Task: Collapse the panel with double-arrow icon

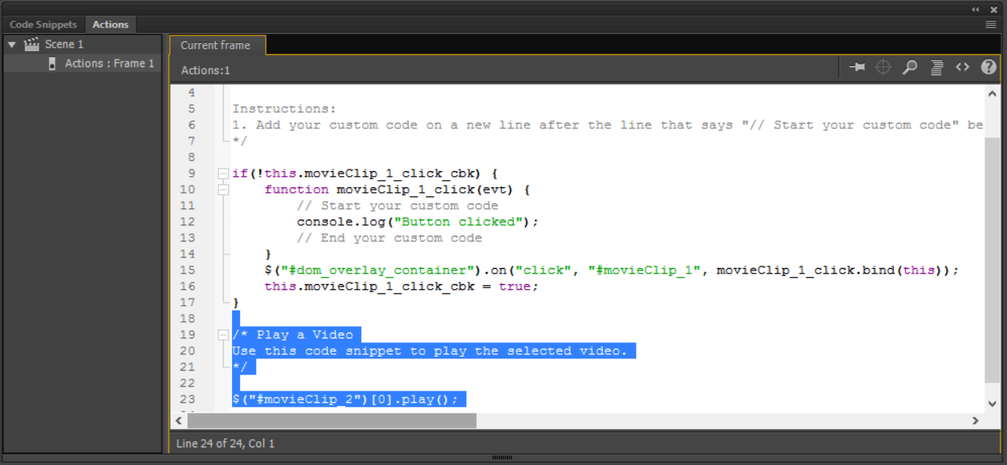Action: pos(975,9)
